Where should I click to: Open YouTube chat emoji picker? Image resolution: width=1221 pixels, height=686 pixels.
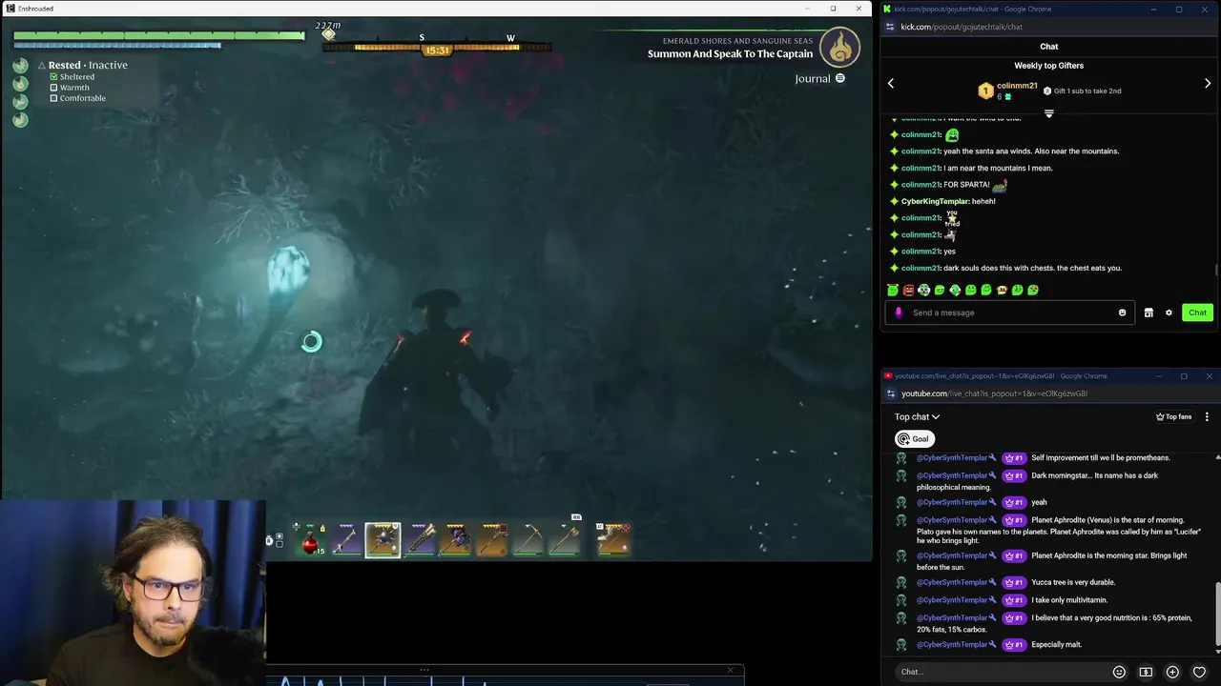point(1119,672)
